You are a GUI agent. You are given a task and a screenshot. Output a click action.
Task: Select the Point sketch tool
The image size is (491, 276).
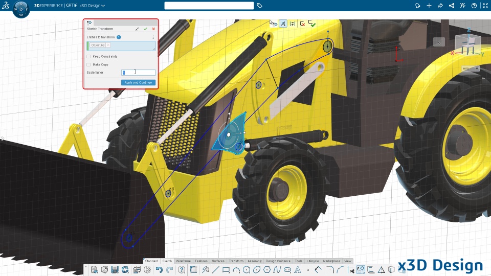click(x=308, y=270)
